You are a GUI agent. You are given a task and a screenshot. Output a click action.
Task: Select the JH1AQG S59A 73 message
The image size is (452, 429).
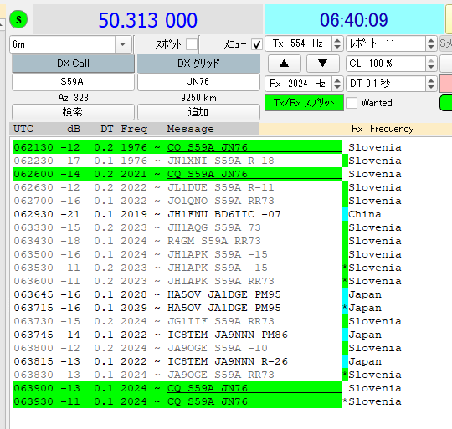tap(214, 227)
